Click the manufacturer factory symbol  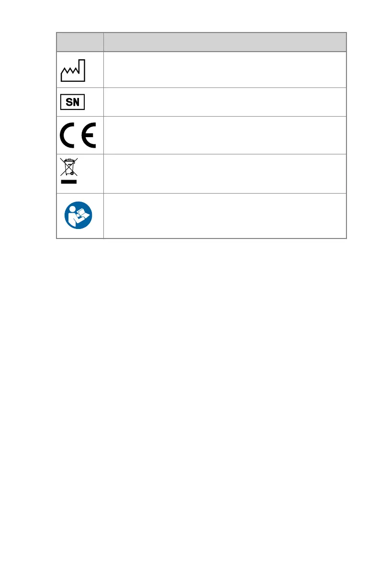pyautogui.click(x=73, y=71)
